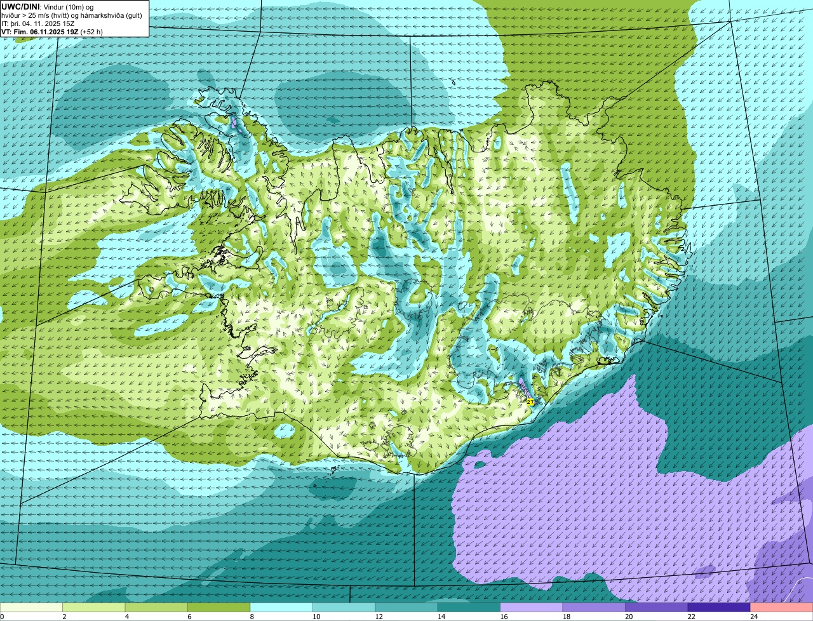The width and height of the screenshot is (813, 621).
Task: Select the '16' scale label
Action: [x=504, y=617]
